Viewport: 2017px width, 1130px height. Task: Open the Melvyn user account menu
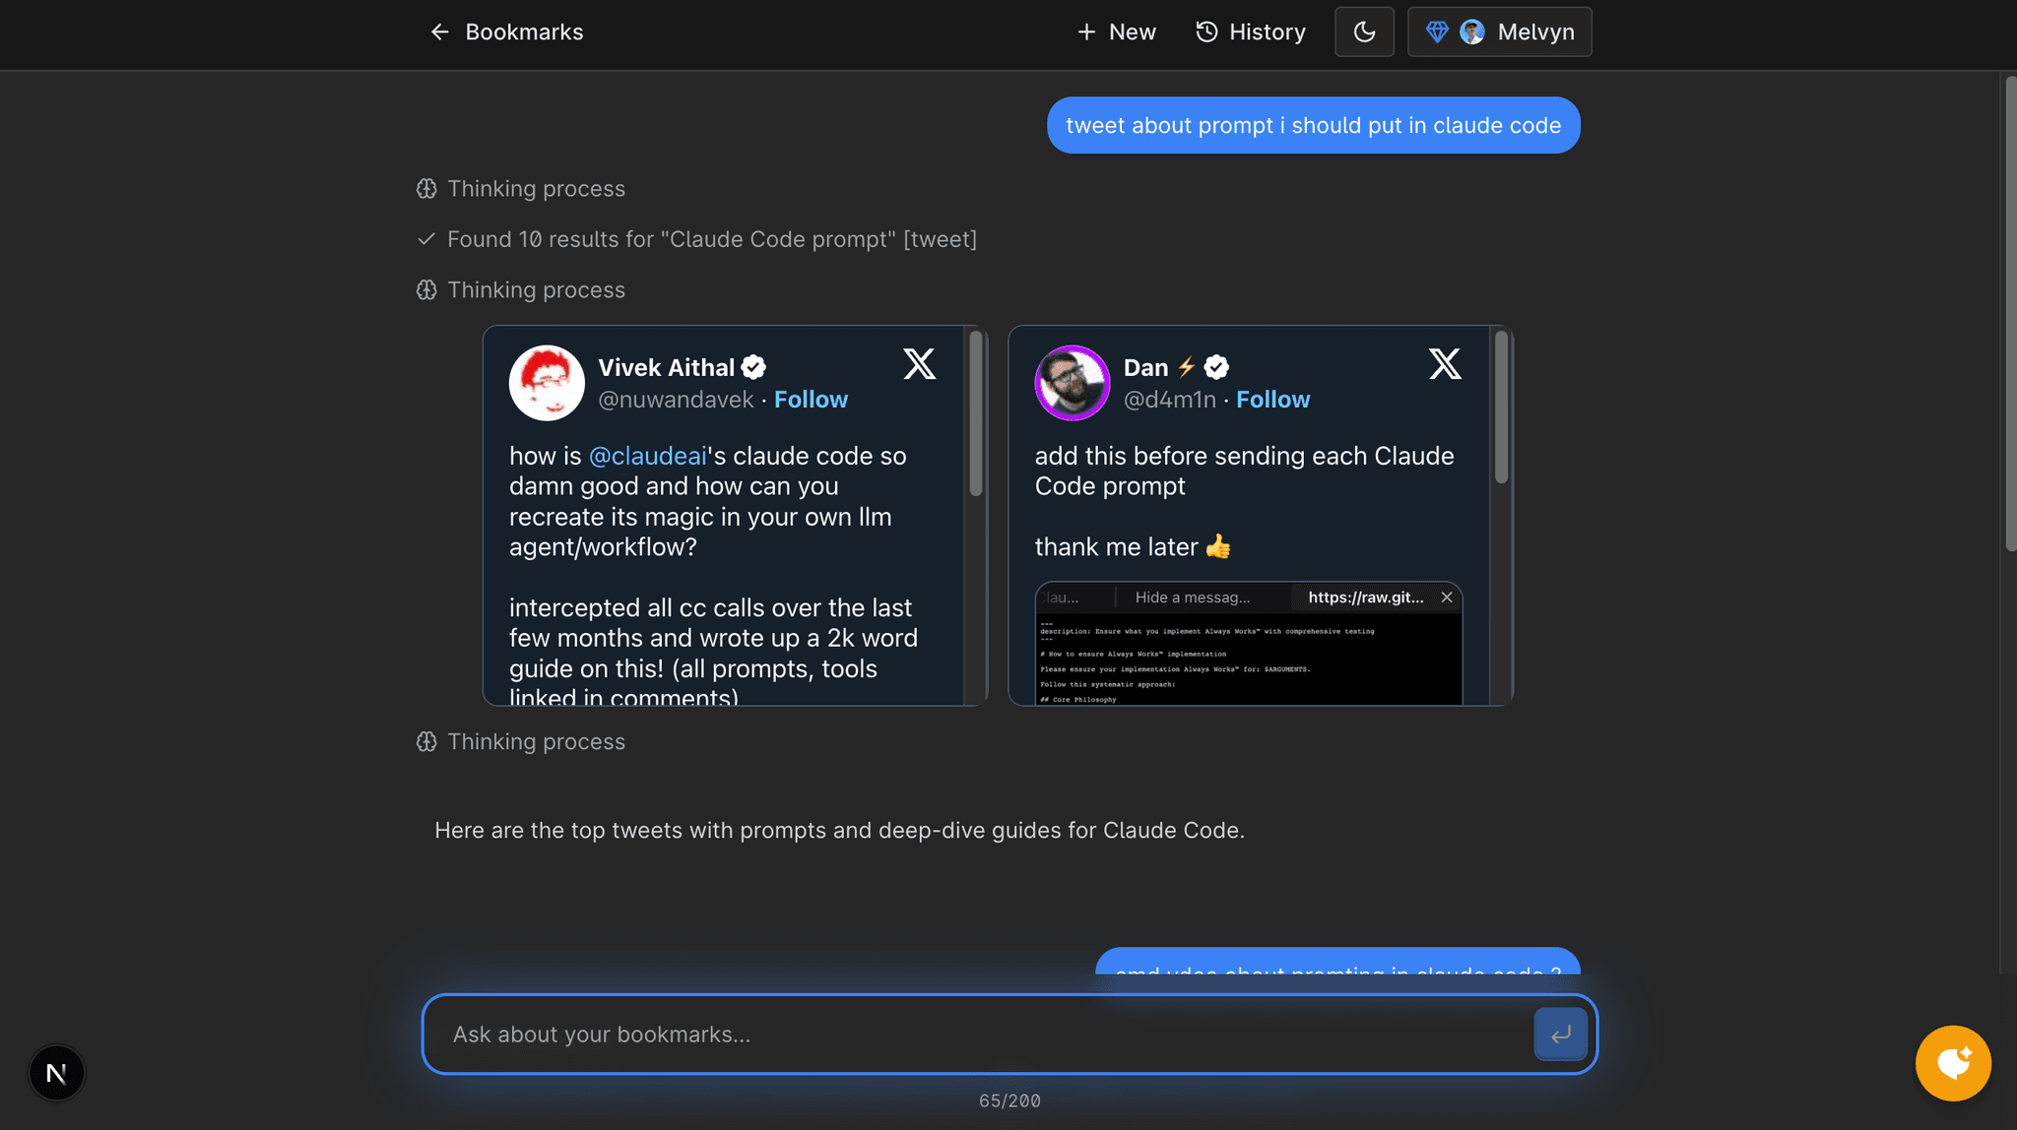coord(1499,32)
